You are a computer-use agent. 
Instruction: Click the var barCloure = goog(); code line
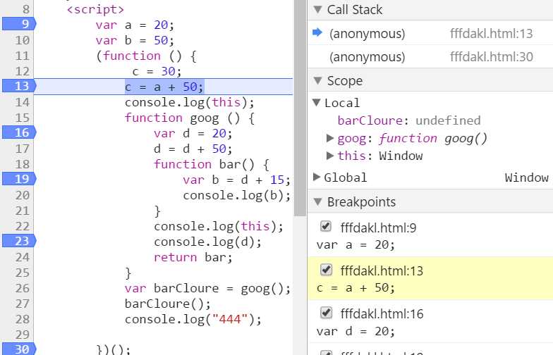207,289
